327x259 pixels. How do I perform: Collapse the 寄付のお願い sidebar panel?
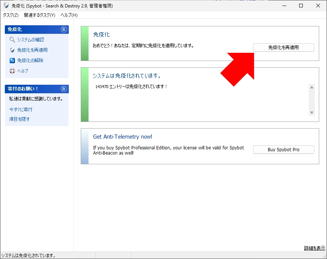click(x=64, y=89)
